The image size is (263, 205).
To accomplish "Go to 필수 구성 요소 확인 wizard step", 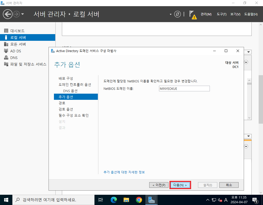I will 74,115.
